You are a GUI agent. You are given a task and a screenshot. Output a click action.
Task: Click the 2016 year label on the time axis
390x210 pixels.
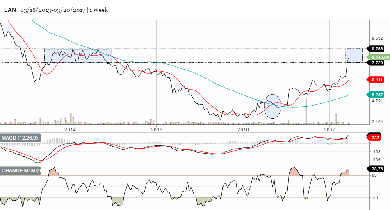click(x=244, y=129)
